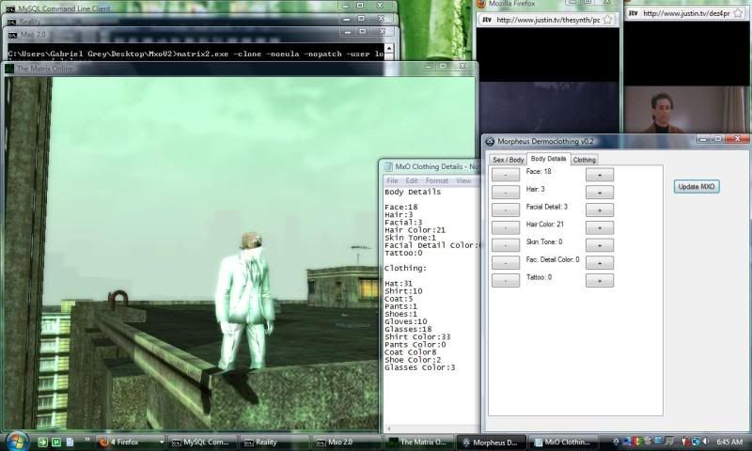Click the Reality console title bar icon
The height and width of the screenshot is (451, 752).
pos(11,22)
